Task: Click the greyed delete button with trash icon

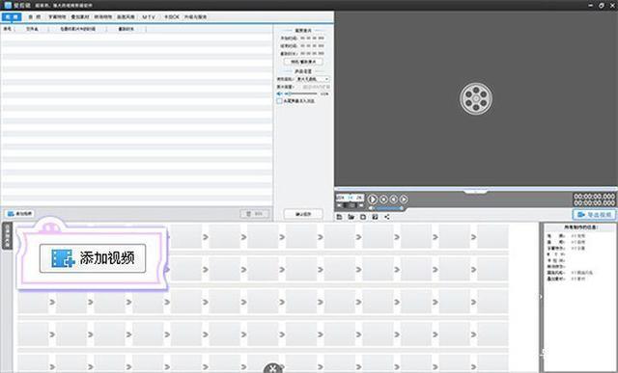Action: point(255,214)
